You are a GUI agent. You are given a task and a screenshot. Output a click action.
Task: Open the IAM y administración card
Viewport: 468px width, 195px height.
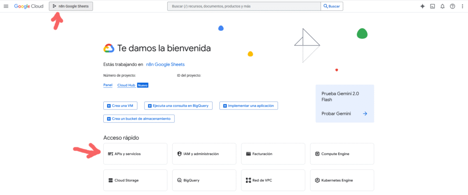[x=204, y=153]
